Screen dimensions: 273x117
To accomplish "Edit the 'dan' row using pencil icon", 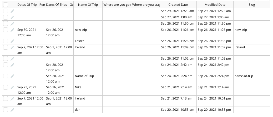I will tap(12, 110).
